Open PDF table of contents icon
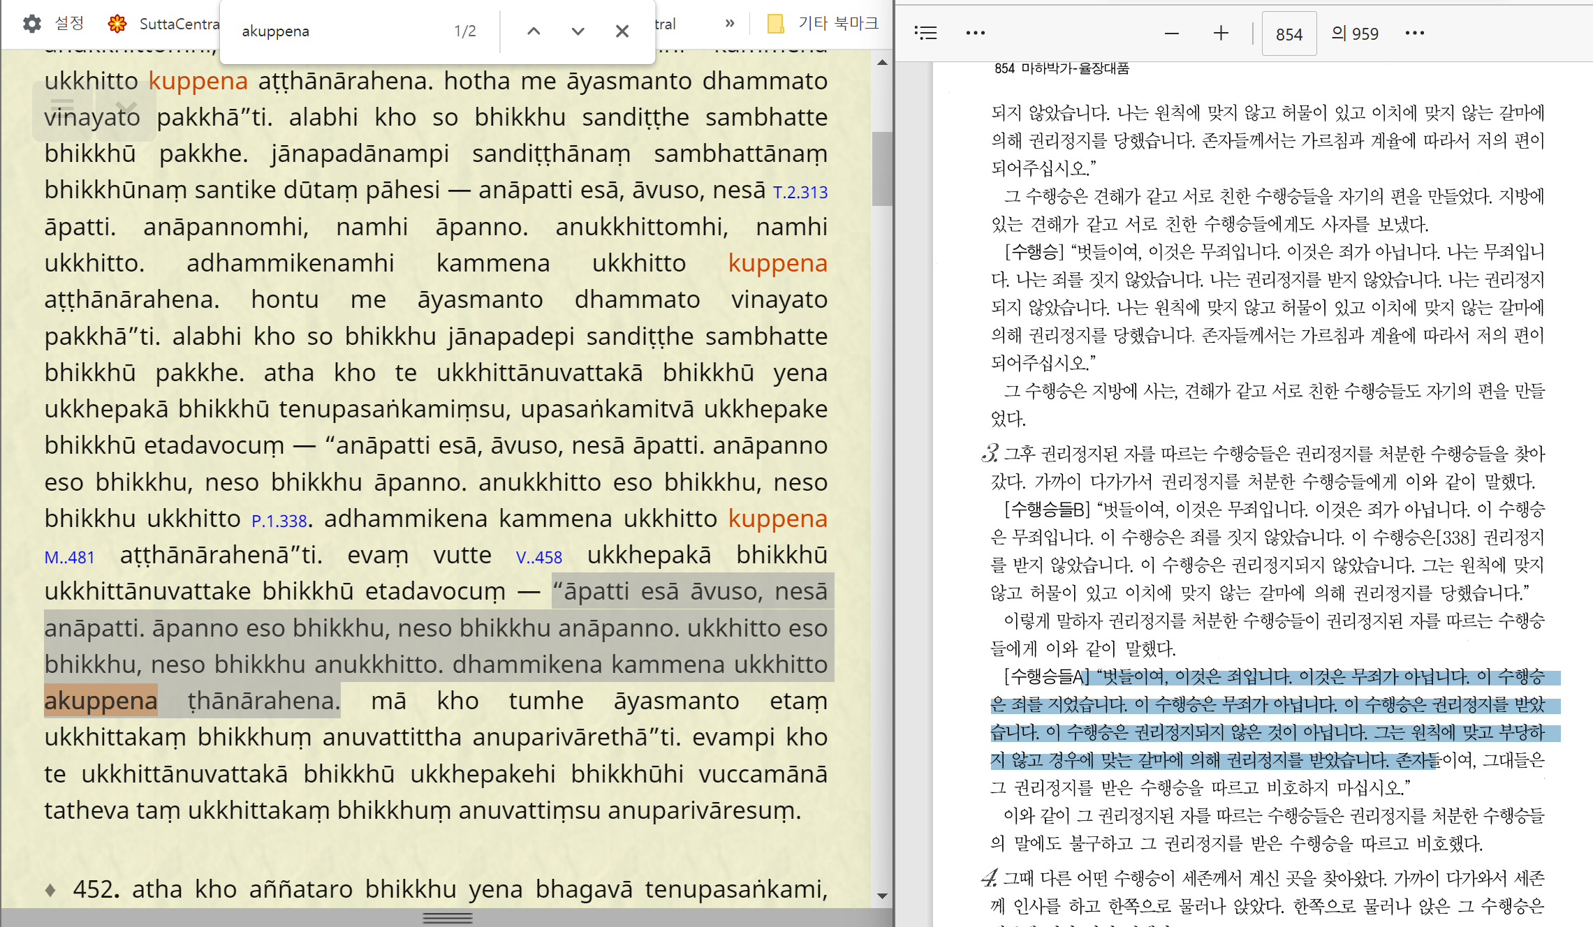The width and height of the screenshot is (1593, 927). point(925,33)
